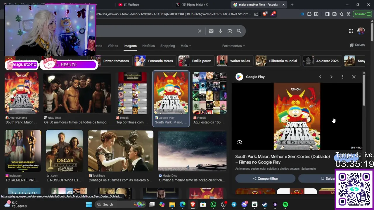This screenshot has width=374, height=210.
Task: Open the Saiba mais copyright link
Action: pos(309,169)
